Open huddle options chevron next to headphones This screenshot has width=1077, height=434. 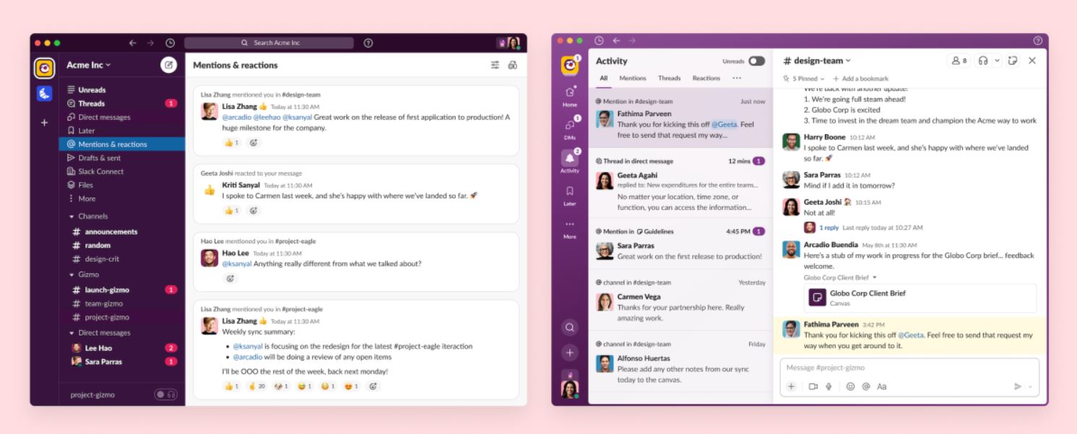coord(998,61)
